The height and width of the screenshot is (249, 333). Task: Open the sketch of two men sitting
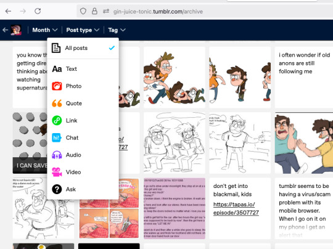tap(175, 143)
